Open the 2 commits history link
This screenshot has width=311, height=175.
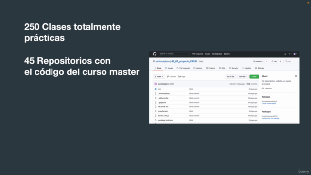click(x=252, y=84)
